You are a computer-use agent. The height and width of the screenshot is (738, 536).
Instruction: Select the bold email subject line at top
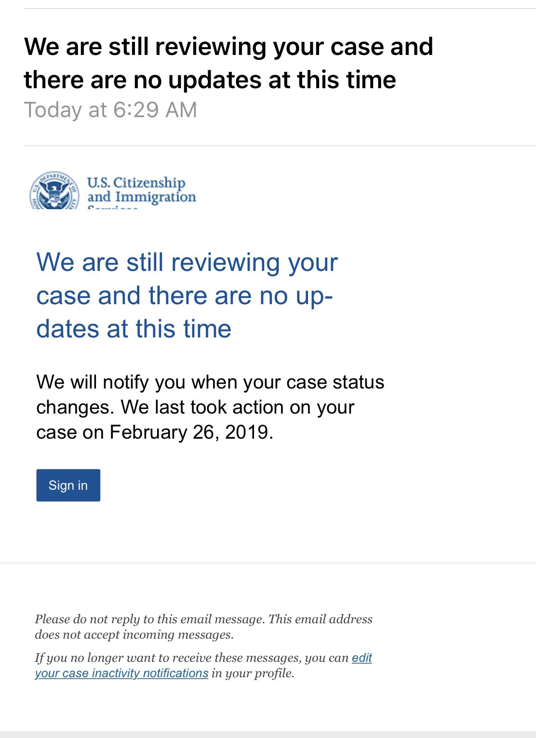point(228,63)
